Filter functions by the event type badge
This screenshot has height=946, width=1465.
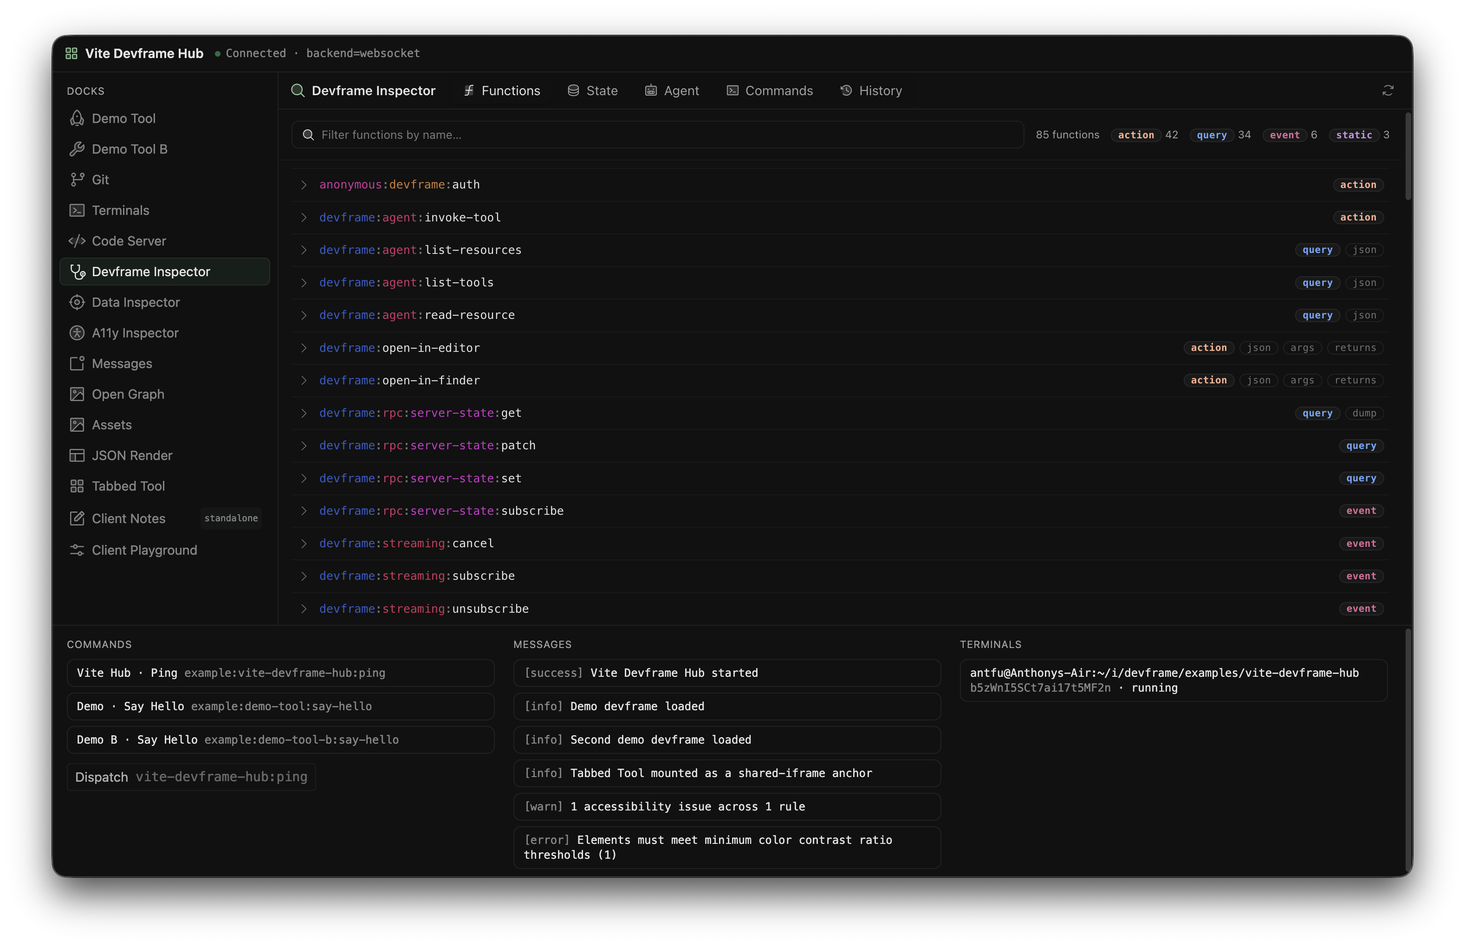coord(1284,135)
